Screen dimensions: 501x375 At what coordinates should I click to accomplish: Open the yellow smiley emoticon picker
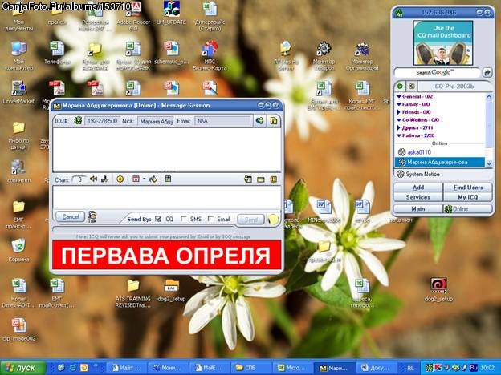[120, 179]
